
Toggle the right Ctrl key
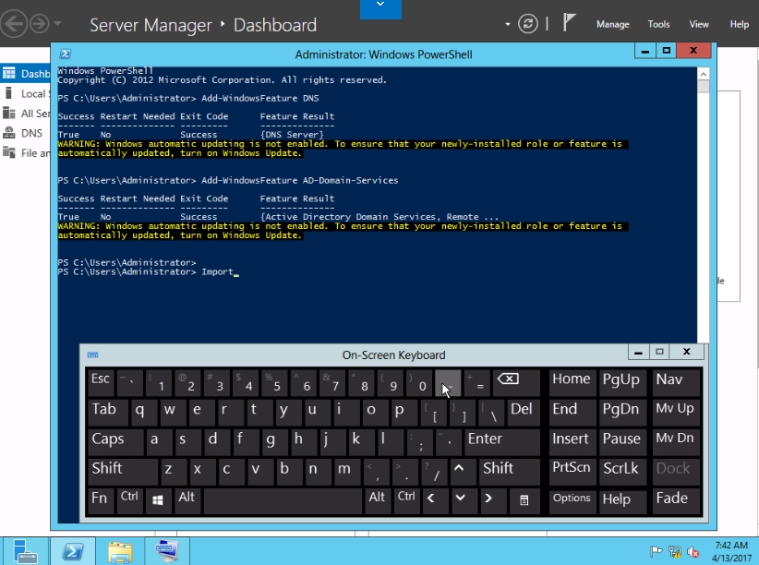[x=406, y=500]
